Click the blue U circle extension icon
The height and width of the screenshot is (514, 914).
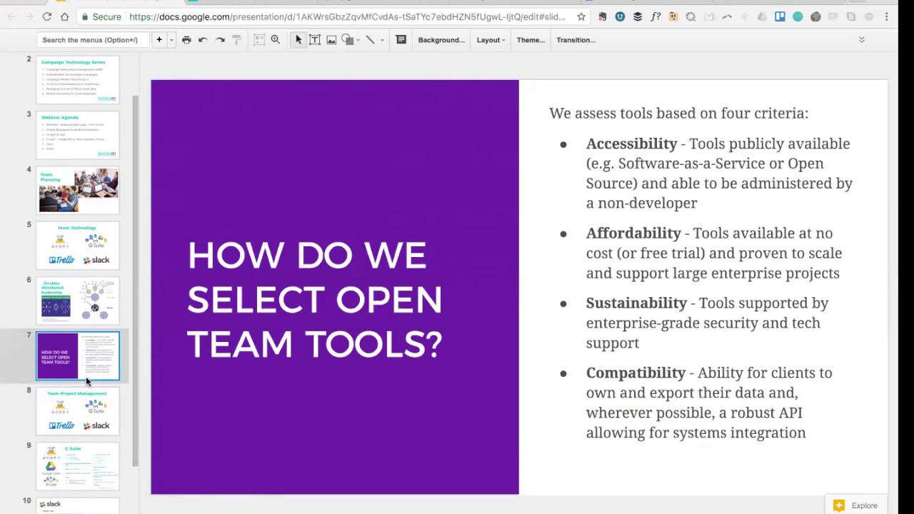(620, 16)
